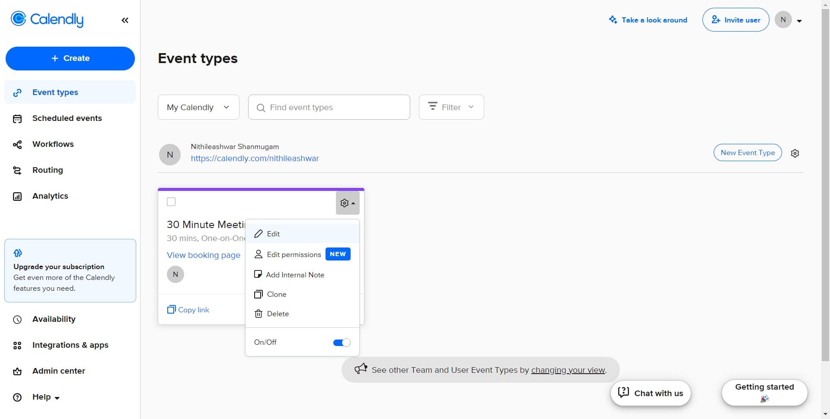The height and width of the screenshot is (419, 830).
Task: Click the Workflows sidebar icon
Action: pyautogui.click(x=17, y=145)
